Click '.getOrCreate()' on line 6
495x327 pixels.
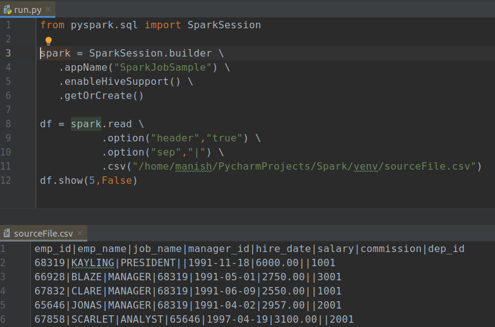pyautogui.click(x=101, y=96)
